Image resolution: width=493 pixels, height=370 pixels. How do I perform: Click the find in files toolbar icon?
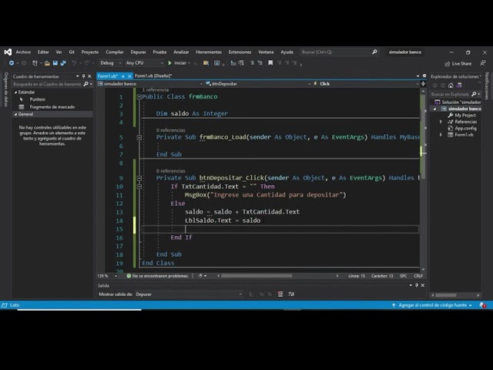(206, 63)
